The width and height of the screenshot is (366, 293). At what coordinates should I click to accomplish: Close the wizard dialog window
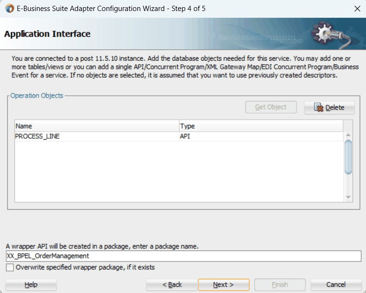357,9
